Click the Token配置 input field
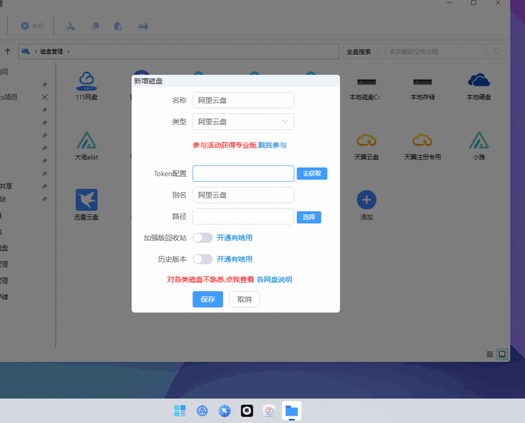The width and height of the screenshot is (525, 423). tap(243, 174)
